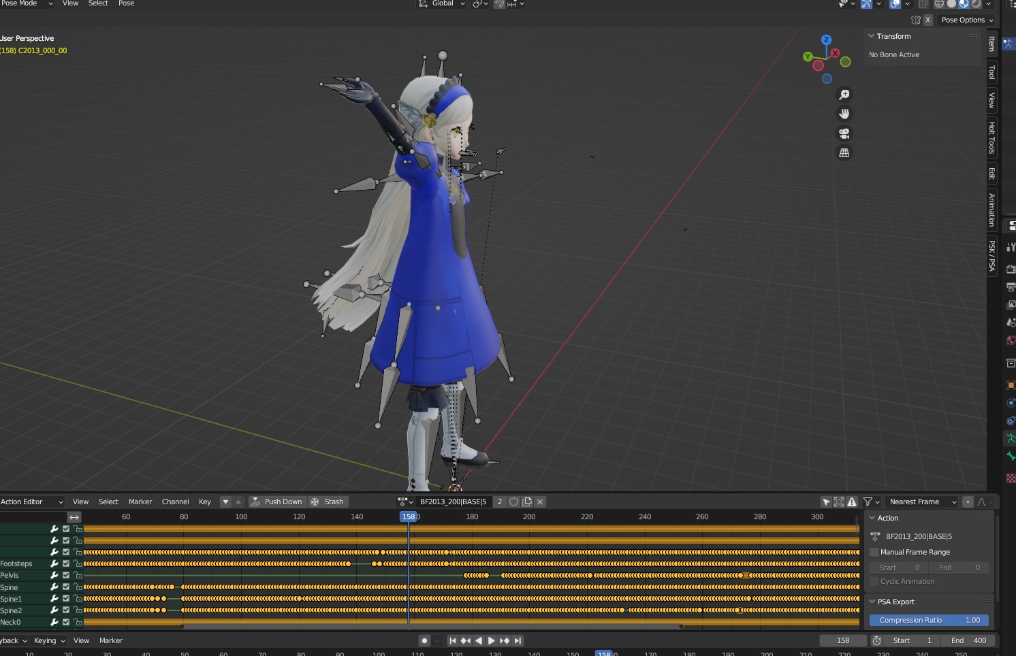Jump to the first frame
1016x656 pixels.
point(453,640)
